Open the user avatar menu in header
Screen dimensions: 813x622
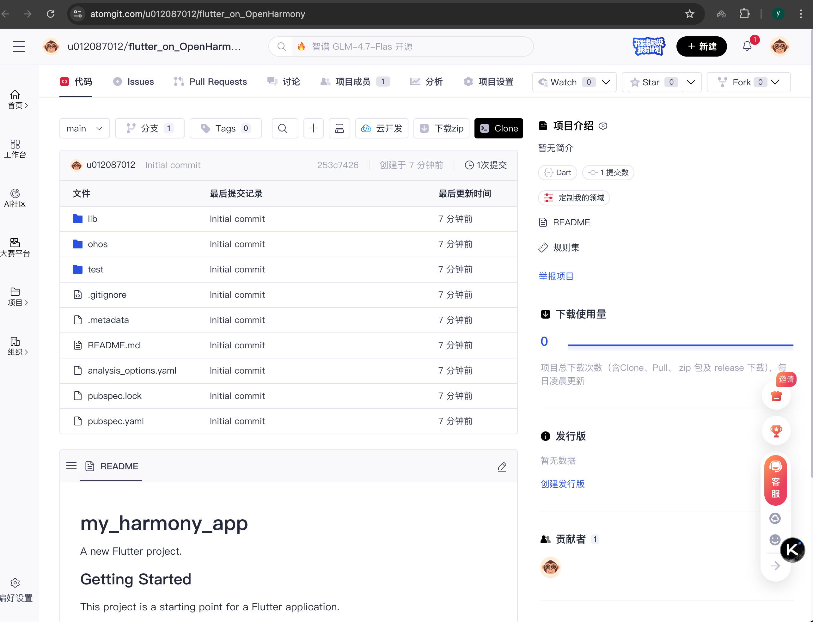point(779,47)
